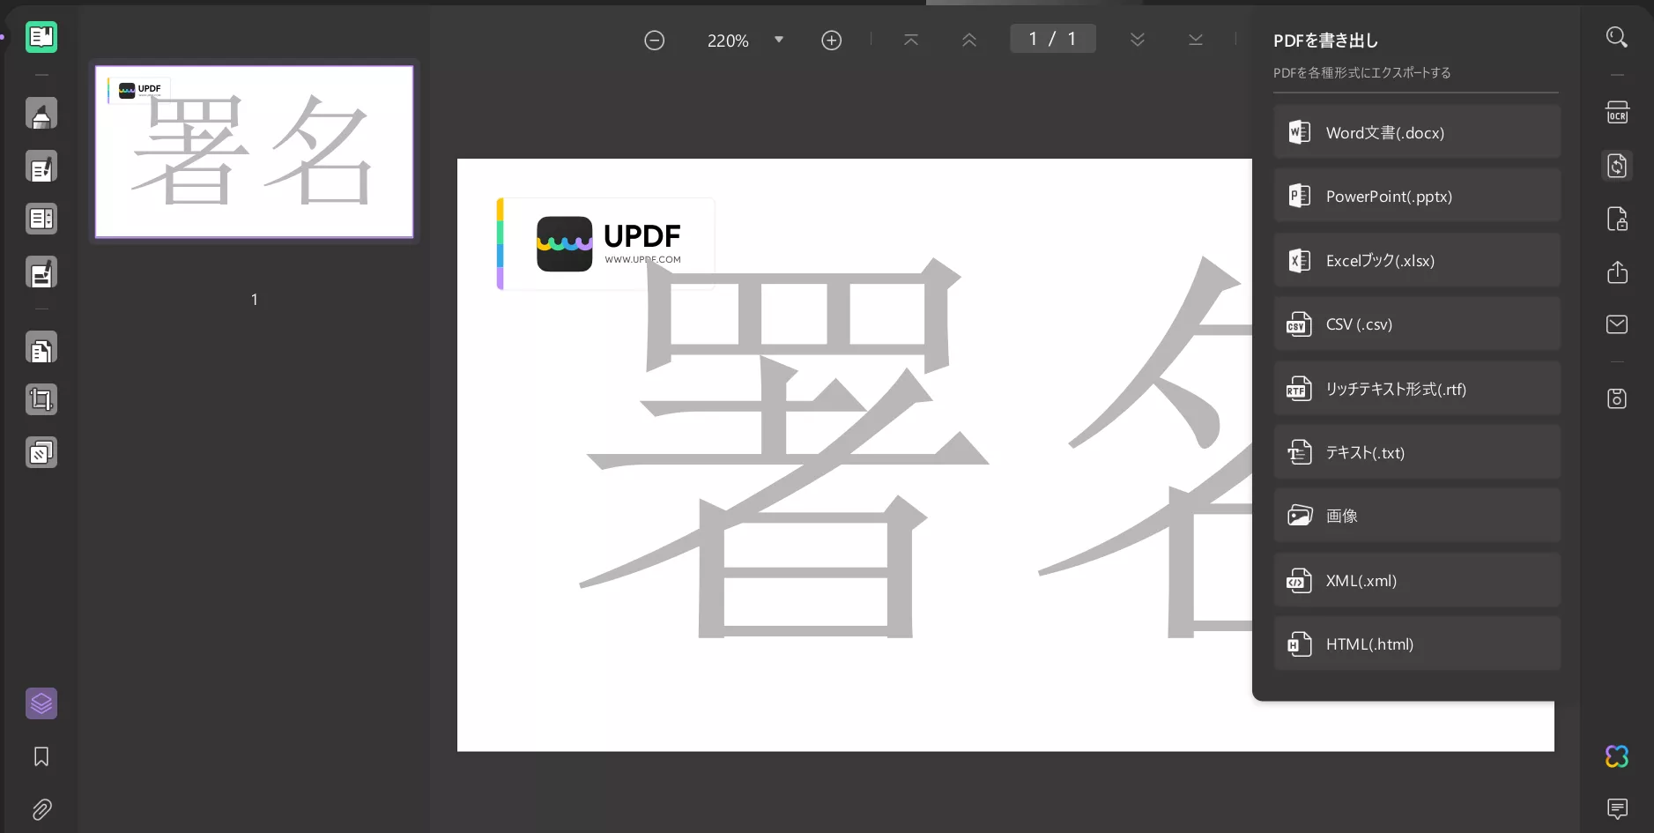Open the Attachments paperclip panel
This screenshot has width=1654, height=833.
[x=41, y=809]
